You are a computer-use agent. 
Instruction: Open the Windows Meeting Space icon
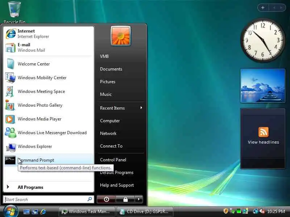click(10, 92)
